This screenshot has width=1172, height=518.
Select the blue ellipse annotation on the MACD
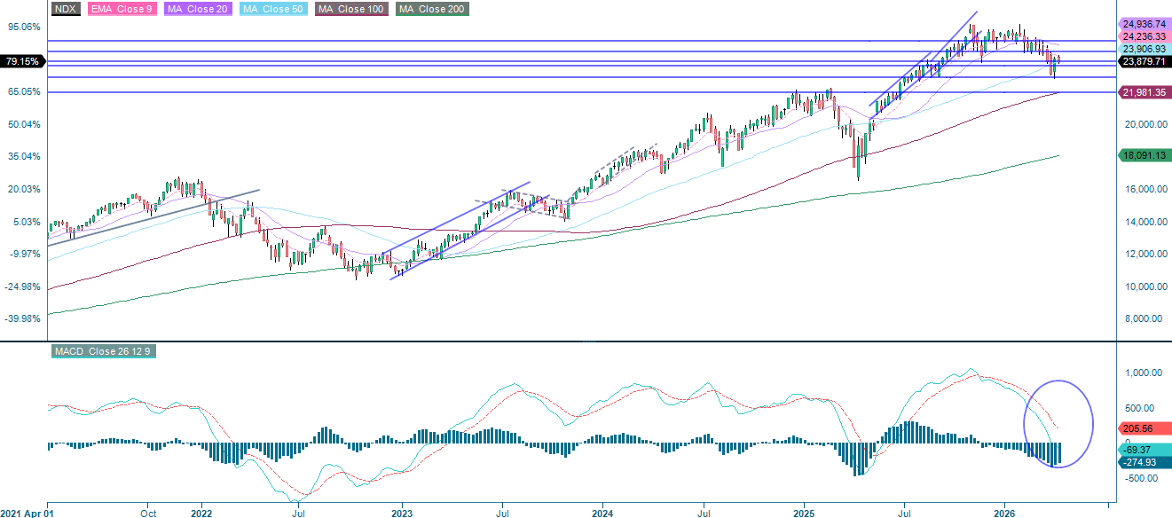(1060, 426)
